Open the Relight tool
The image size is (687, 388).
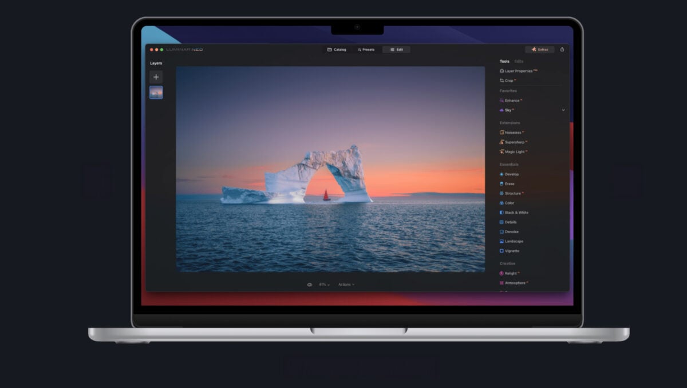pos(510,273)
